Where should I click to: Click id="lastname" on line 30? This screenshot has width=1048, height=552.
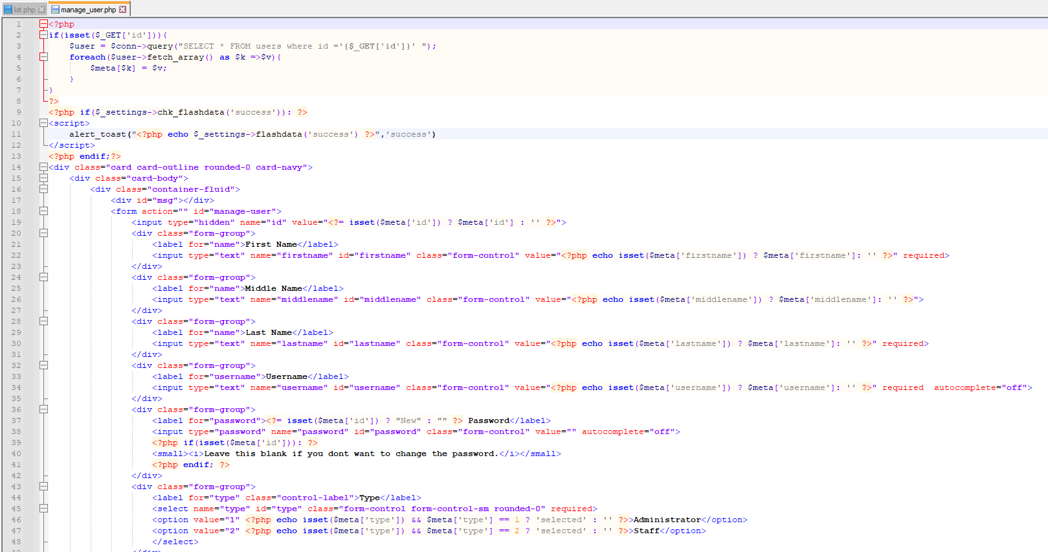pyautogui.click(x=366, y=343)
